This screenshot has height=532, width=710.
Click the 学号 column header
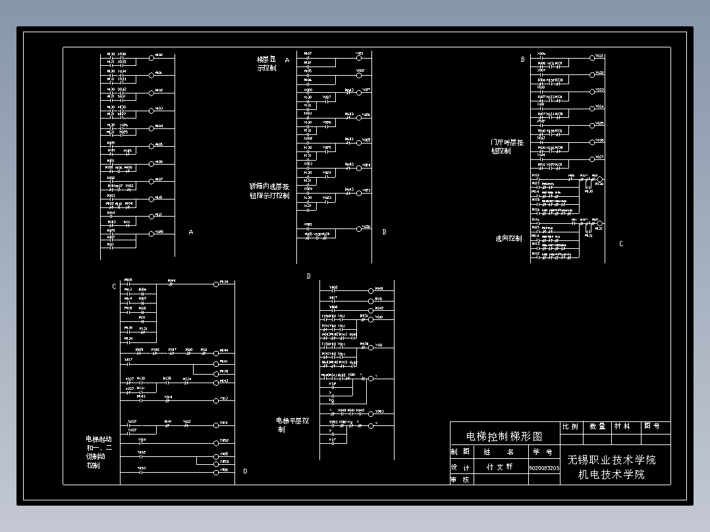point(543,452)
